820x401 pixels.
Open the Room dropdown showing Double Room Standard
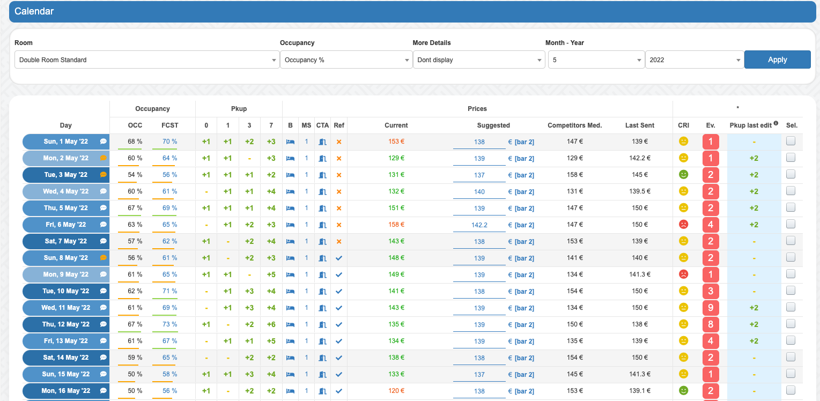point(146,60)
